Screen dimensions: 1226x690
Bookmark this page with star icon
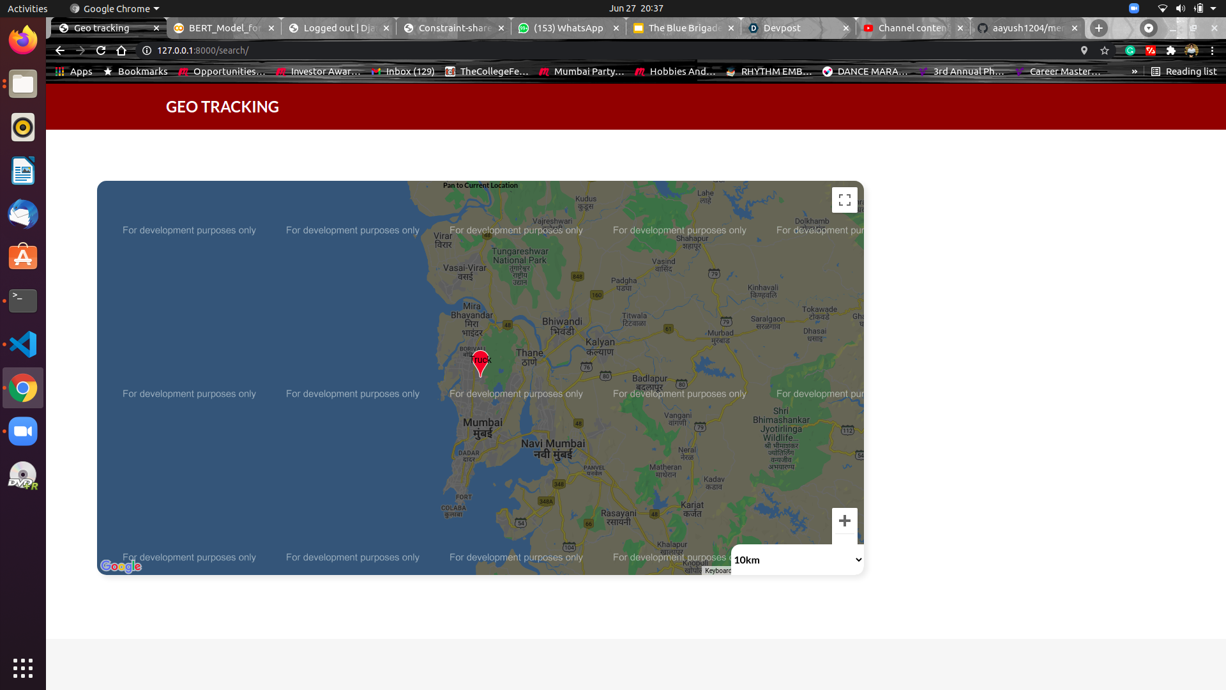pyautogui.click(x=1105, y=50)
